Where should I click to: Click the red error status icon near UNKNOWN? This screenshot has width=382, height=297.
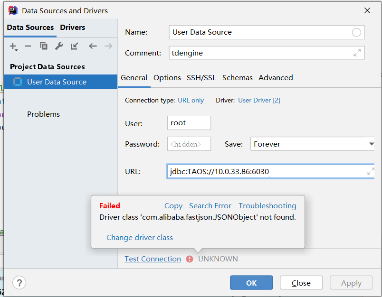[x=190, y=259]
